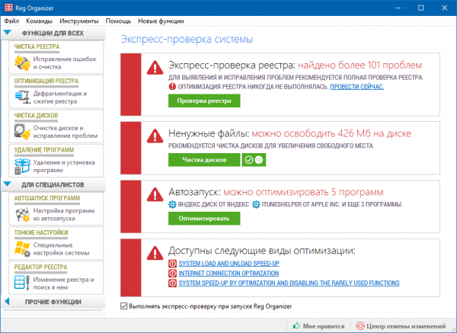Screen dimensions: 457x333
Task: Open the Чистка реестра cleanup icon
Action: coord(22,63)
